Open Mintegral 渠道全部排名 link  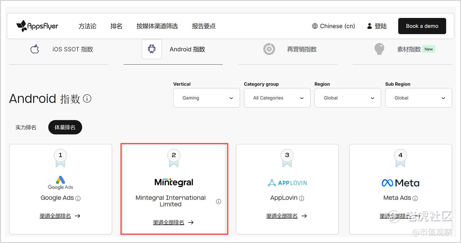(169, 222)
